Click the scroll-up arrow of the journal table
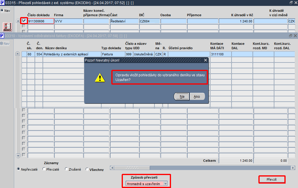 coord(17,54)
